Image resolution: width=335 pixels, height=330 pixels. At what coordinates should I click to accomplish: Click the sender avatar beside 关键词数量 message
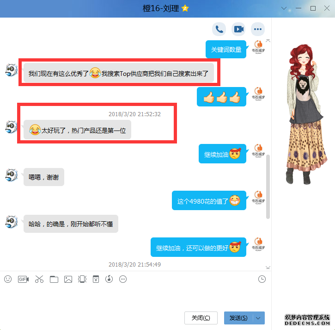(x=258, y=47)
